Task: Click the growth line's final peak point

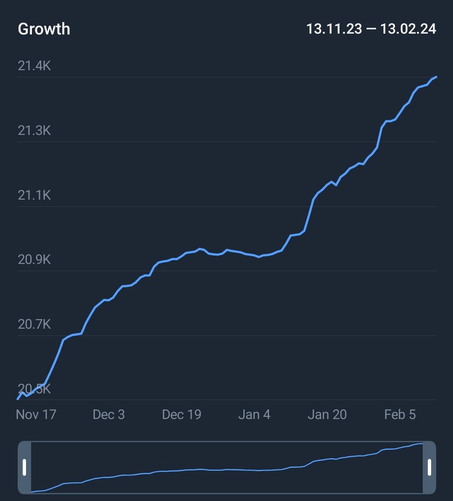Action: tap(436, 77)
